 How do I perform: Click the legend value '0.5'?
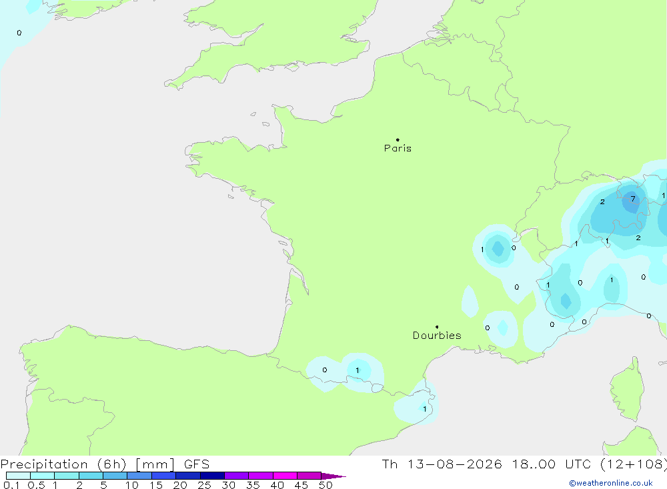(36, 485)
